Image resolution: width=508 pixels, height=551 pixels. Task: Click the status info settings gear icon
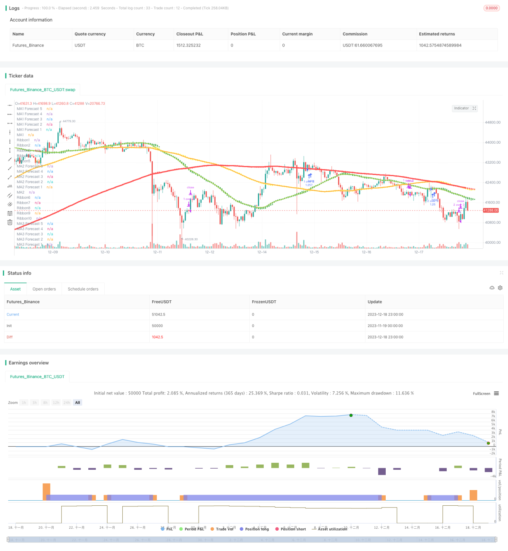point(500,288)
